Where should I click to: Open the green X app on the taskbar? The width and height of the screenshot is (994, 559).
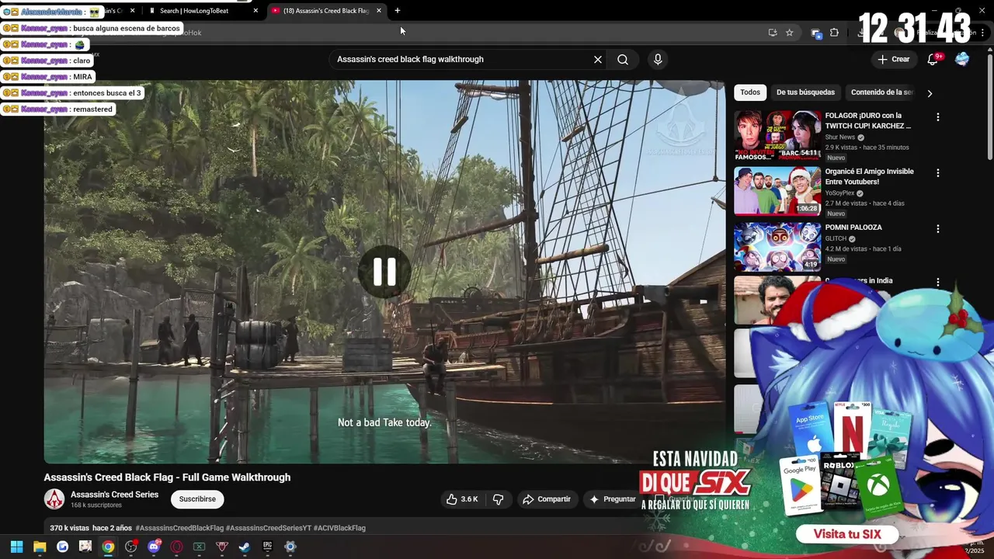click(x=199, y=547)
